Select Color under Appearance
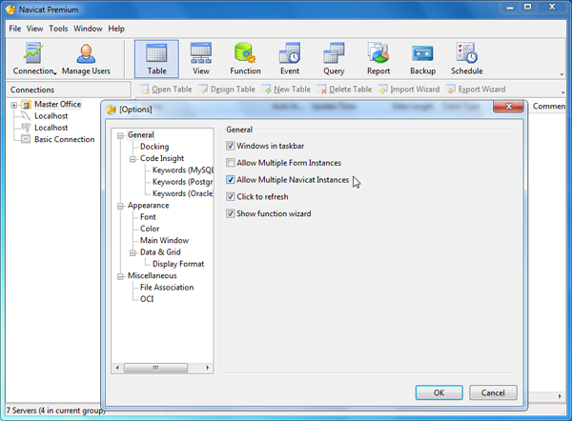The image size is (572, 421). (x=150, y=229)
